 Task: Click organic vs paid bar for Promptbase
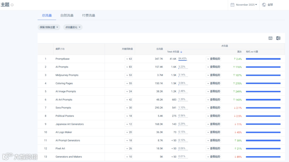coord(263,59)
